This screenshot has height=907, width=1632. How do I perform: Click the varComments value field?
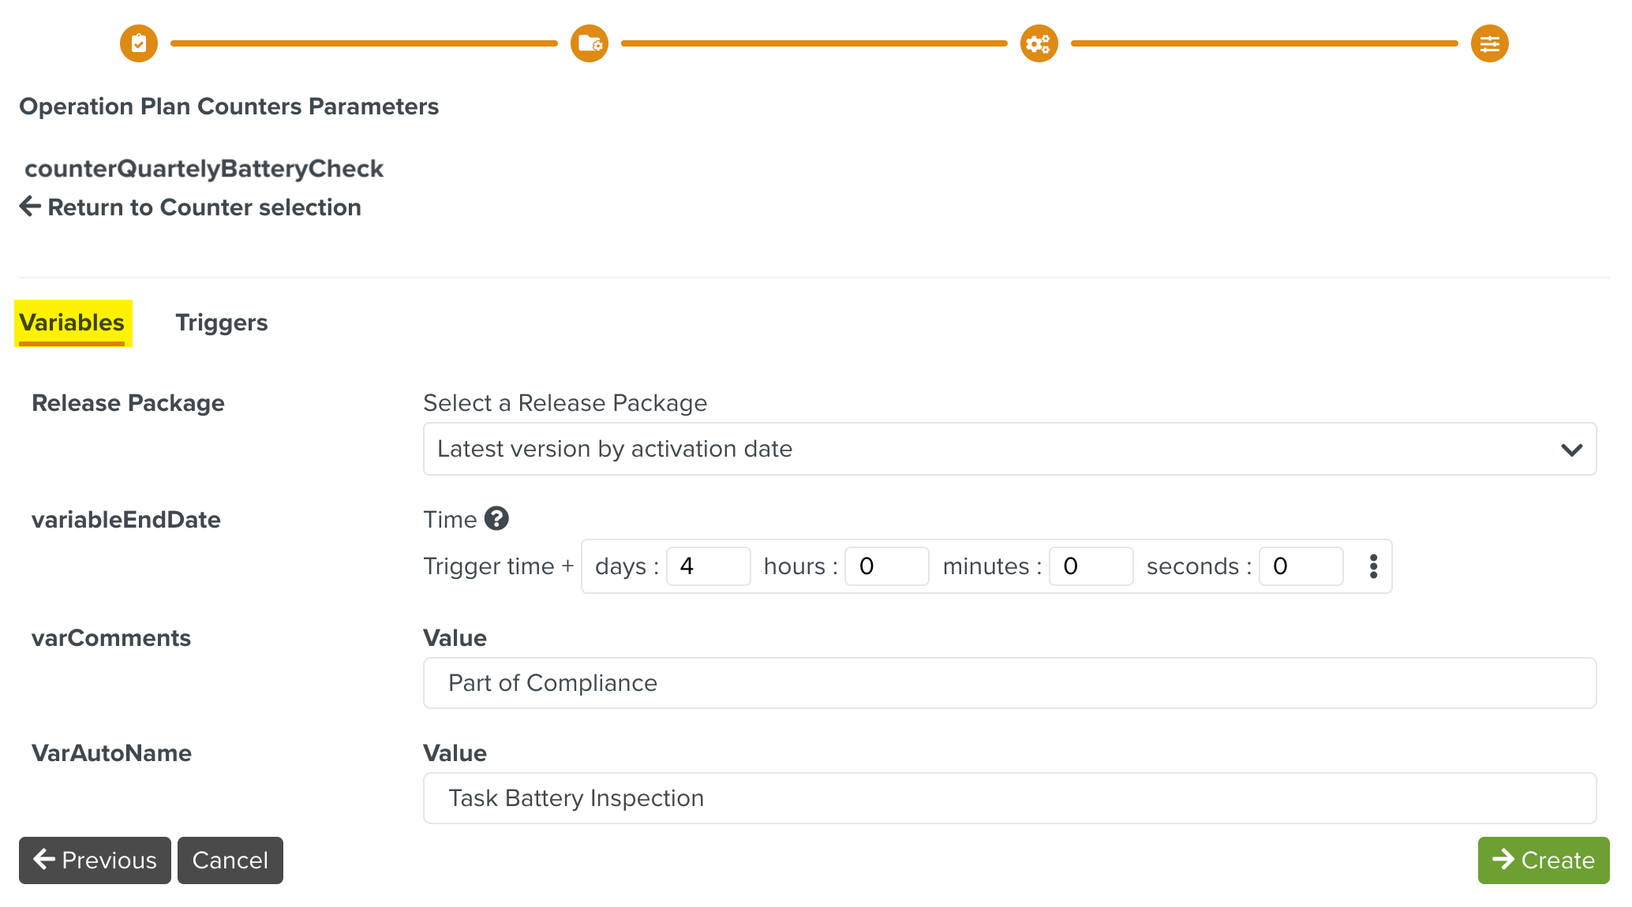(x=1009, y=683)
